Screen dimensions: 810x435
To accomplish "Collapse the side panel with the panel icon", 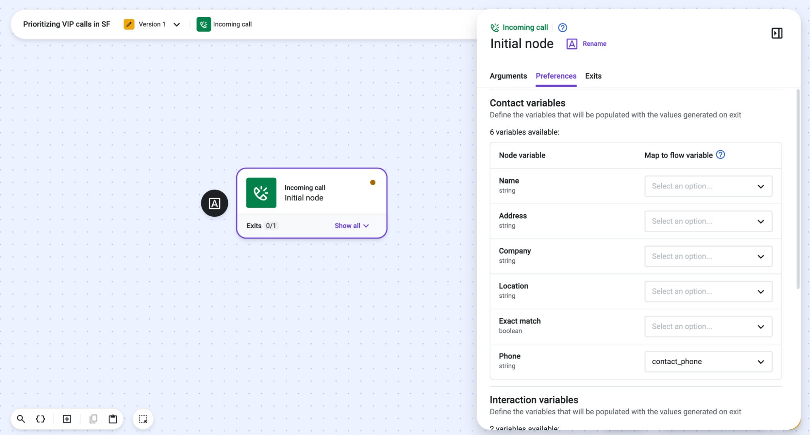I will [x=777, y=33].
